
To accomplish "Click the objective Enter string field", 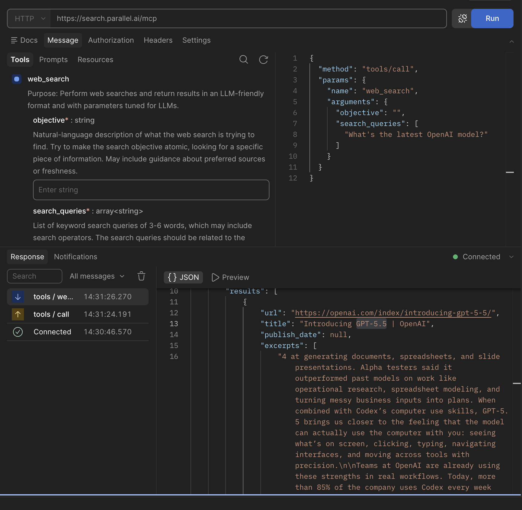I will click(x=151, y=190).
